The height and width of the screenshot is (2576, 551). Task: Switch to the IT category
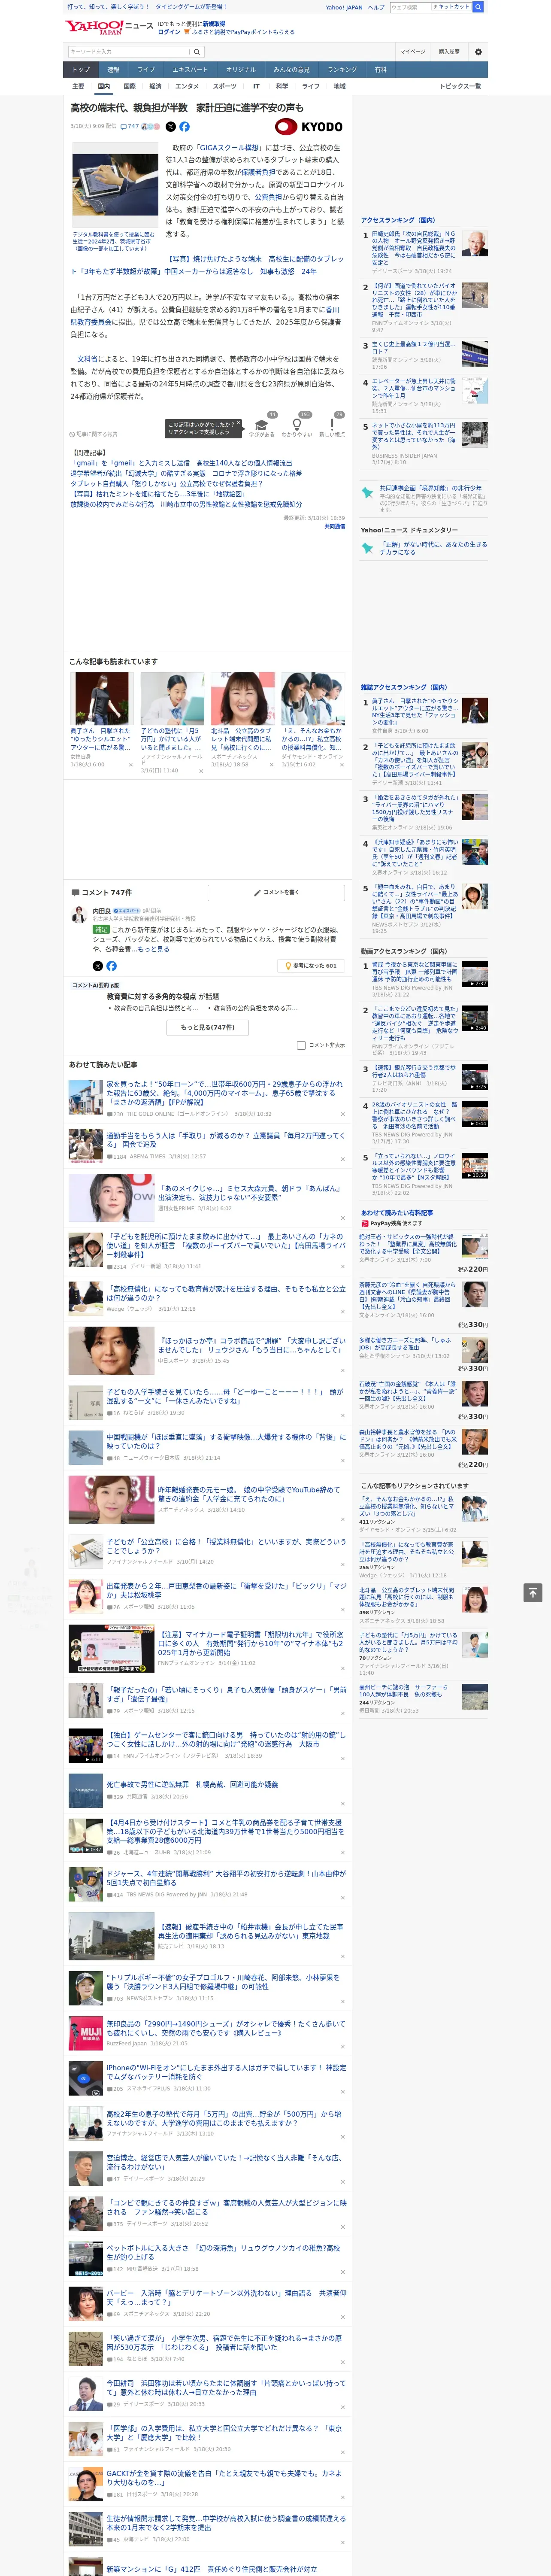click(x=256, y=86)
